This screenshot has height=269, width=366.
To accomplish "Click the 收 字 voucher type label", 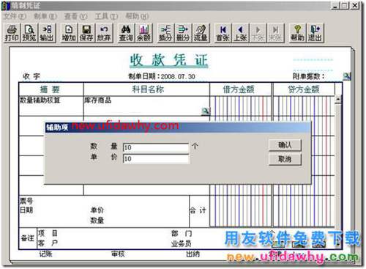I will tap(31, 76).
